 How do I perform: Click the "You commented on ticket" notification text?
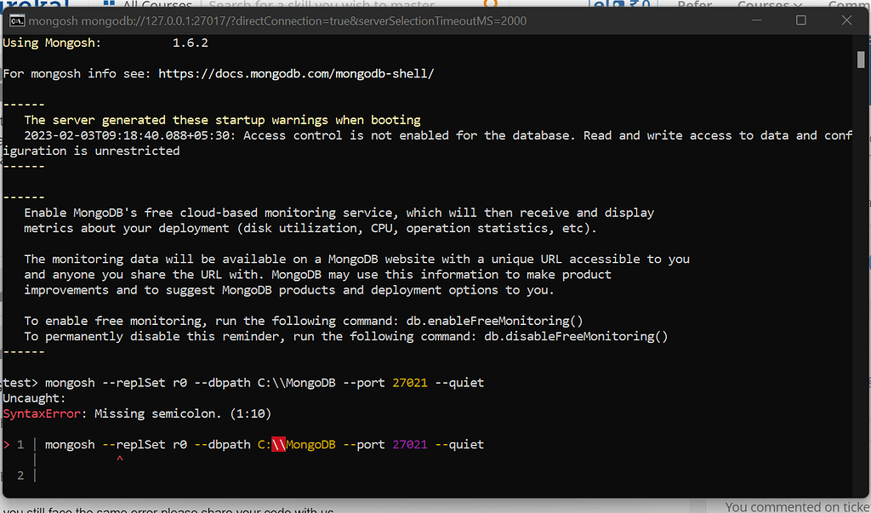coord(795,507)
